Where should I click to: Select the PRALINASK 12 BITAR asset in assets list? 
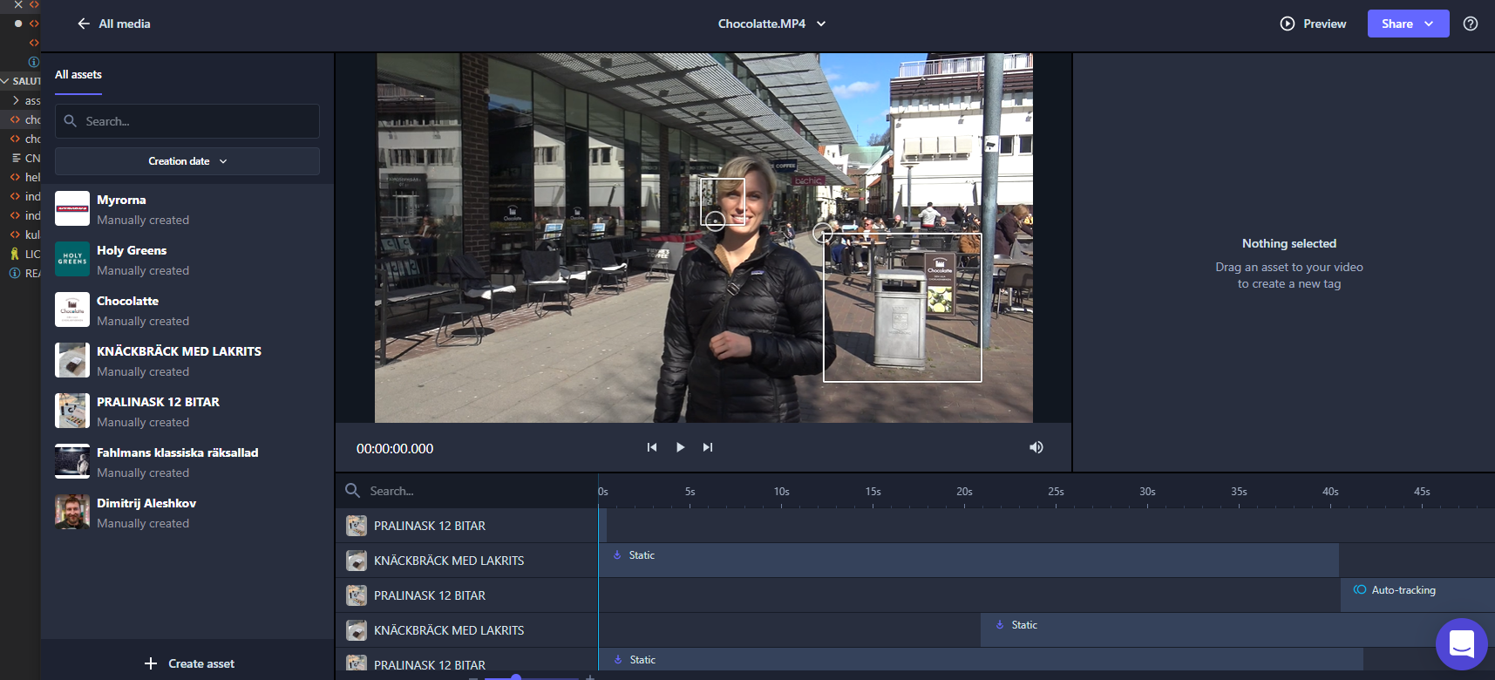(x=187, y=411)
